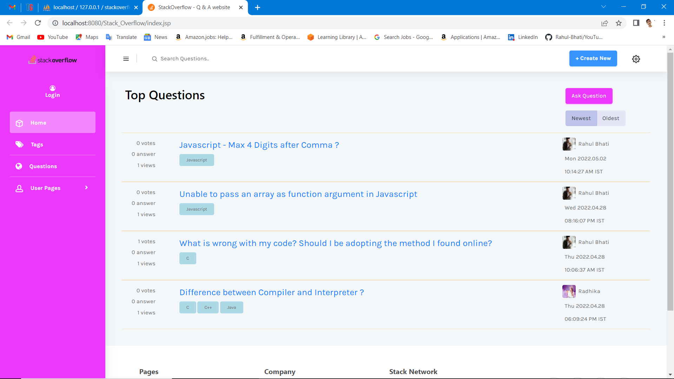Bookmark this page with star icon

[x=619, y=23]
